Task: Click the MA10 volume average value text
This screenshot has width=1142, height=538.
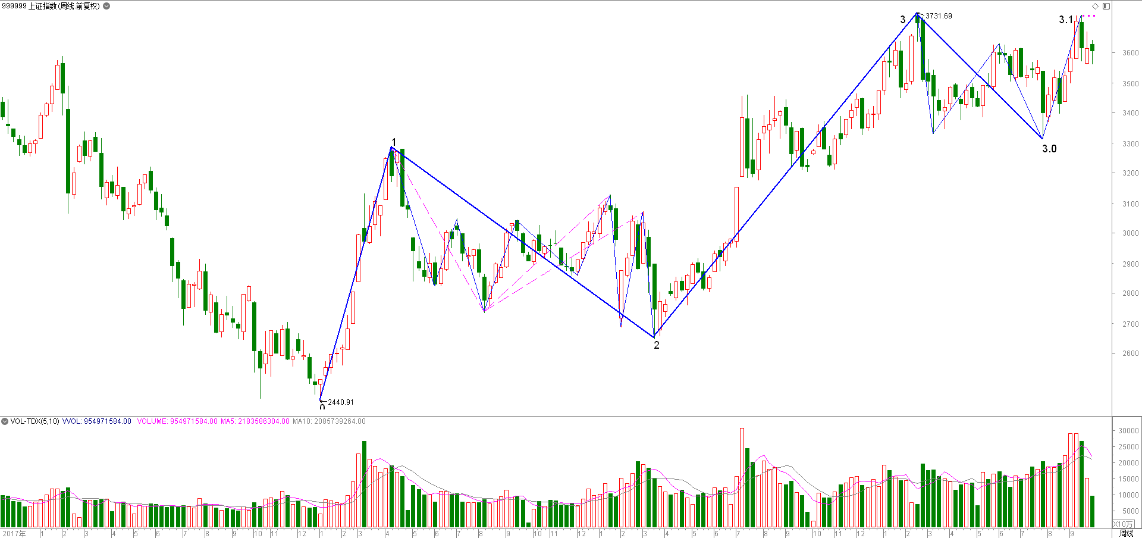Action: (x=329, y=421)
